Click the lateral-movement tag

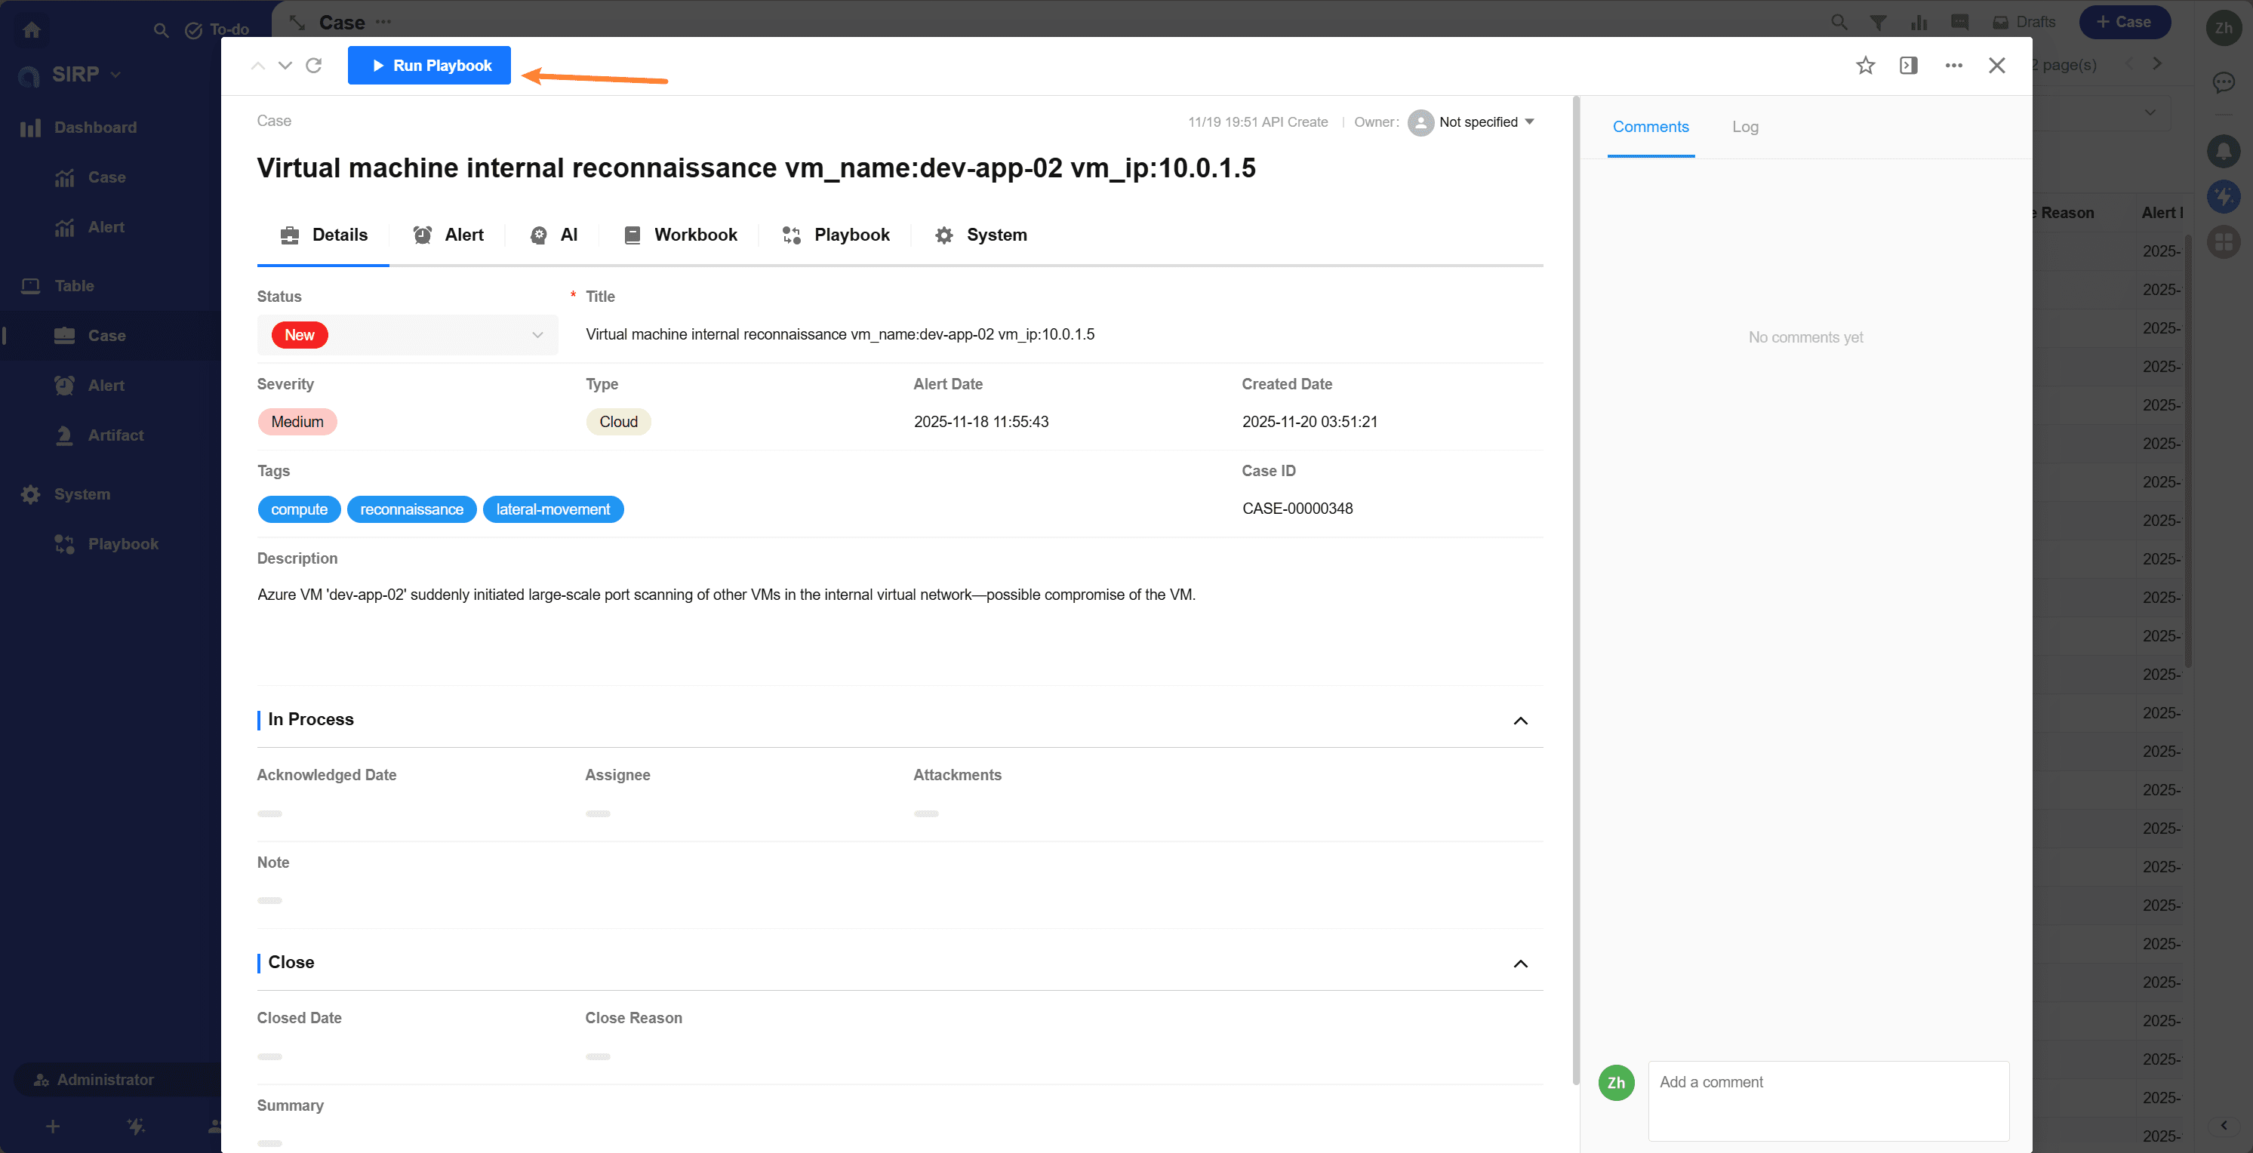tap(552, 509)
